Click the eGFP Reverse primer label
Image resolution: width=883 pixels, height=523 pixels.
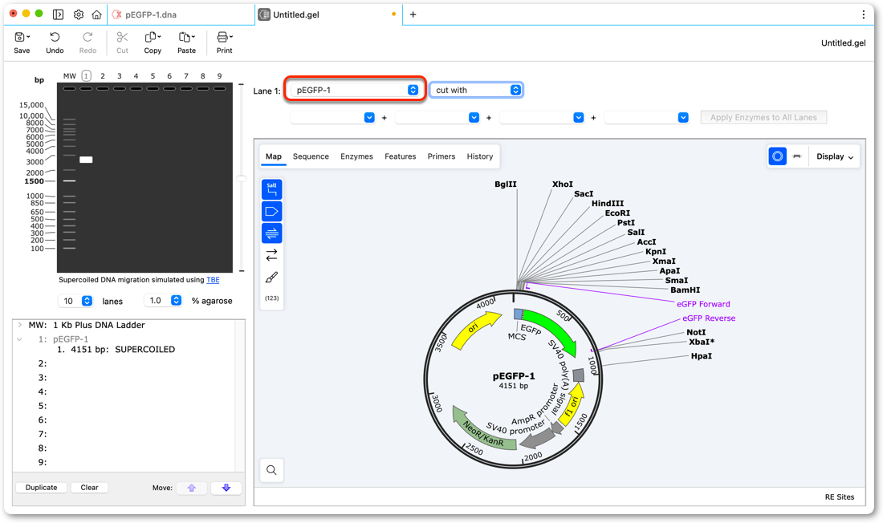[709, 318]
